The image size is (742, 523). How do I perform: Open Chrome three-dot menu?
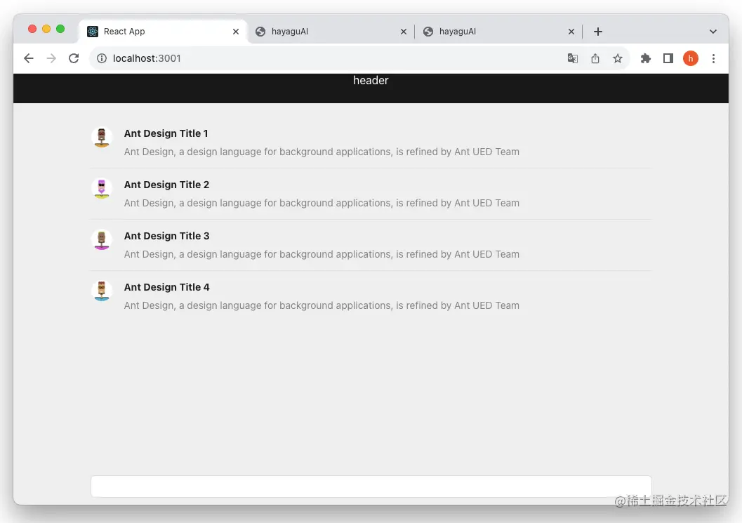[x=713, y=58]
